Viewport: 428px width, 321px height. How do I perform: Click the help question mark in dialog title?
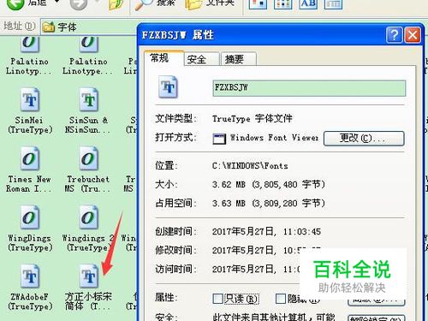(x=394, y=35)
